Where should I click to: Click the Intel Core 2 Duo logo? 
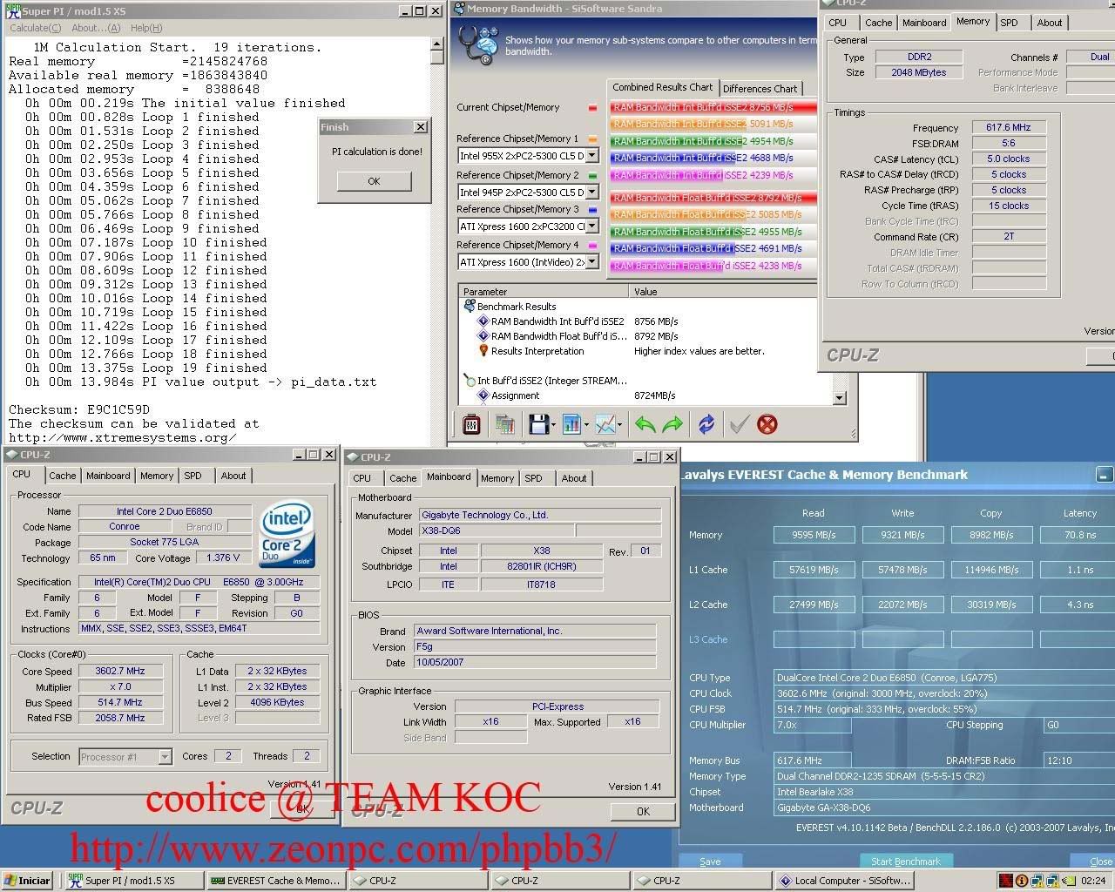[287, 534]
